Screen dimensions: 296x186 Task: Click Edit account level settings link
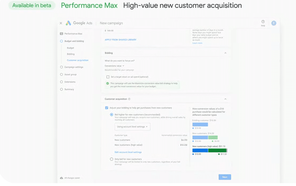point(128,152)
